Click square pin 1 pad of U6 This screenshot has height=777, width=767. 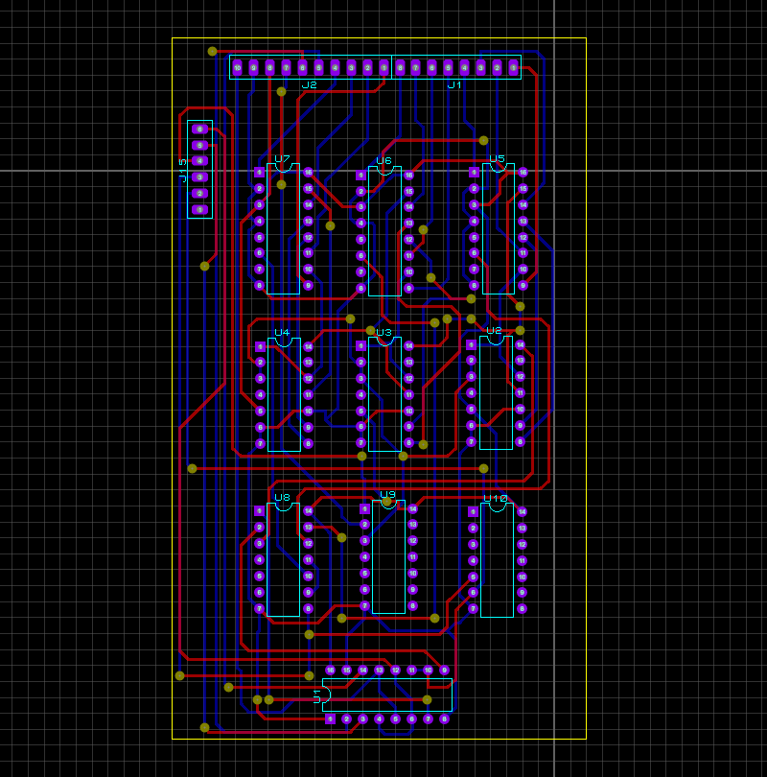361,176
